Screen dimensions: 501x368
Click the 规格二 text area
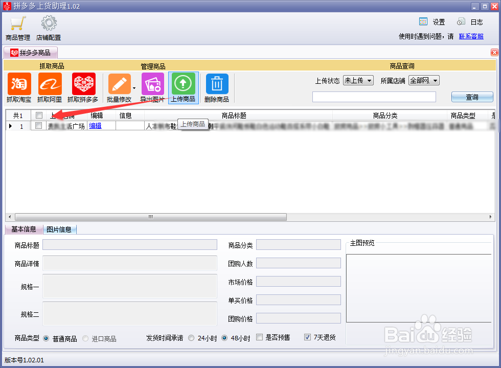(x=130, y=314)
